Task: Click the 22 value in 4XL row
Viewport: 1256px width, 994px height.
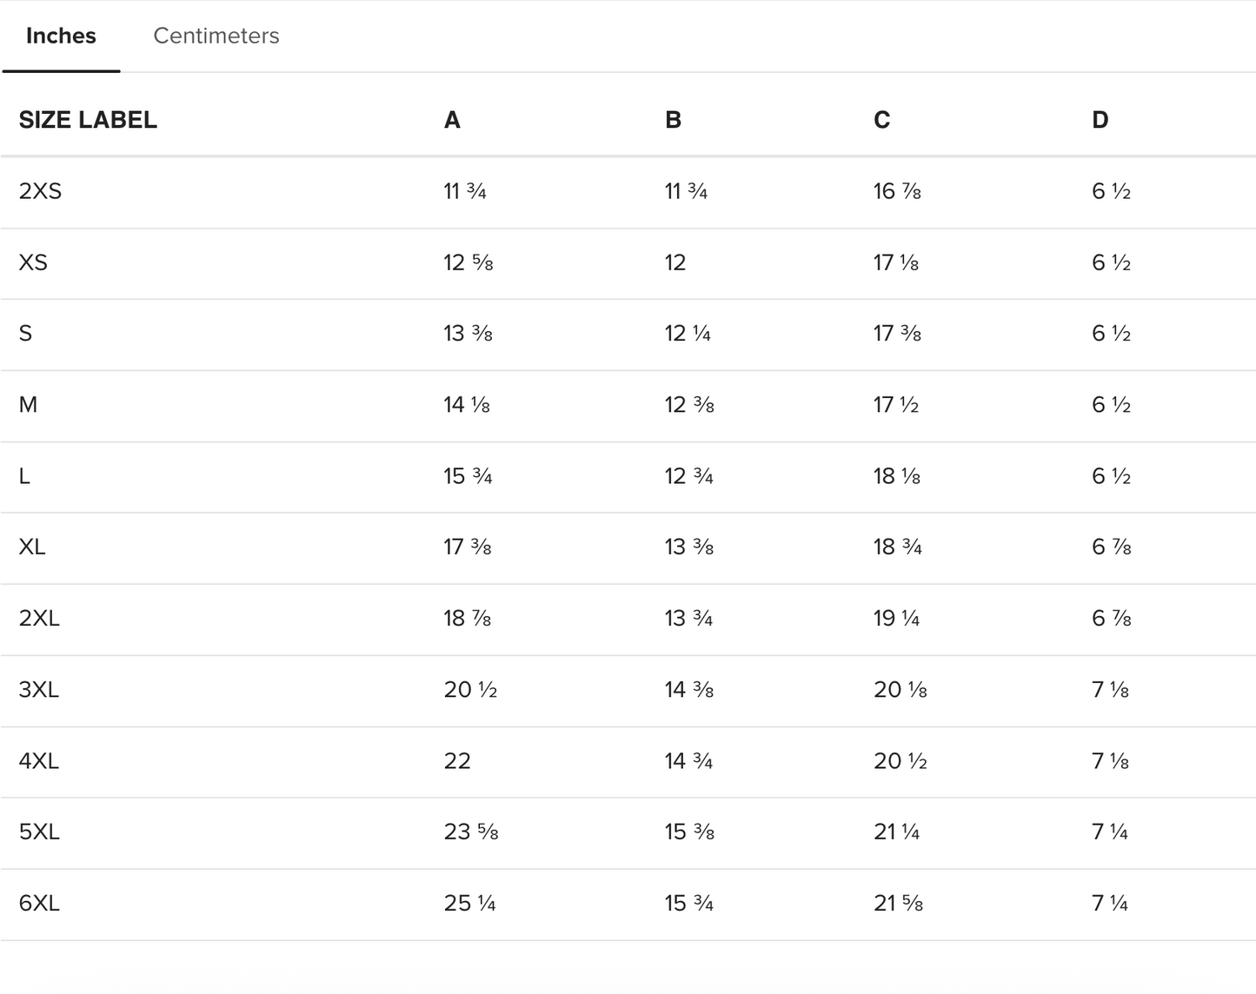Action: [457, 761]
